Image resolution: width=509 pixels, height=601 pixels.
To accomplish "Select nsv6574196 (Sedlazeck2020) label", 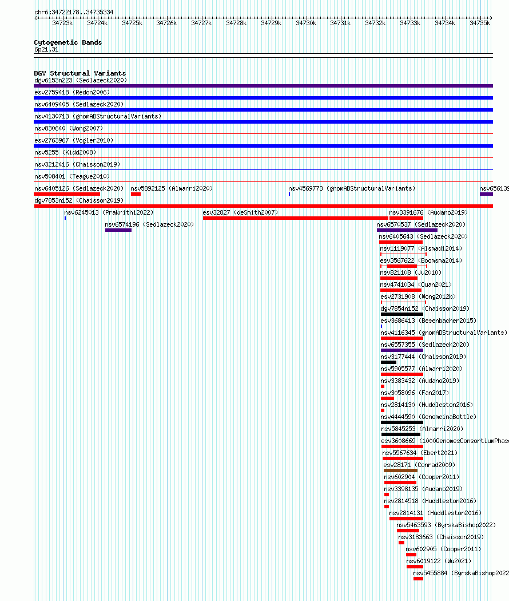I will pyautogui.click(x=149, y=224).
